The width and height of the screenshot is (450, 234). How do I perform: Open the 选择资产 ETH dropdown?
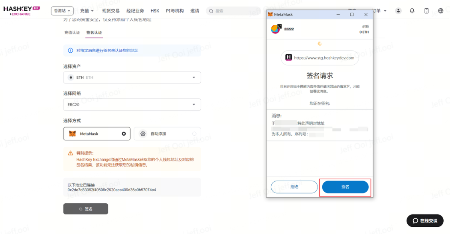[x=132, y=77]
